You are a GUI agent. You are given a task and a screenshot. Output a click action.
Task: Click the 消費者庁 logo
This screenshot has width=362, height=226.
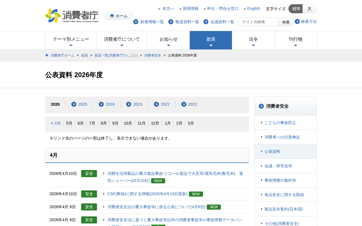pos(72,16)
